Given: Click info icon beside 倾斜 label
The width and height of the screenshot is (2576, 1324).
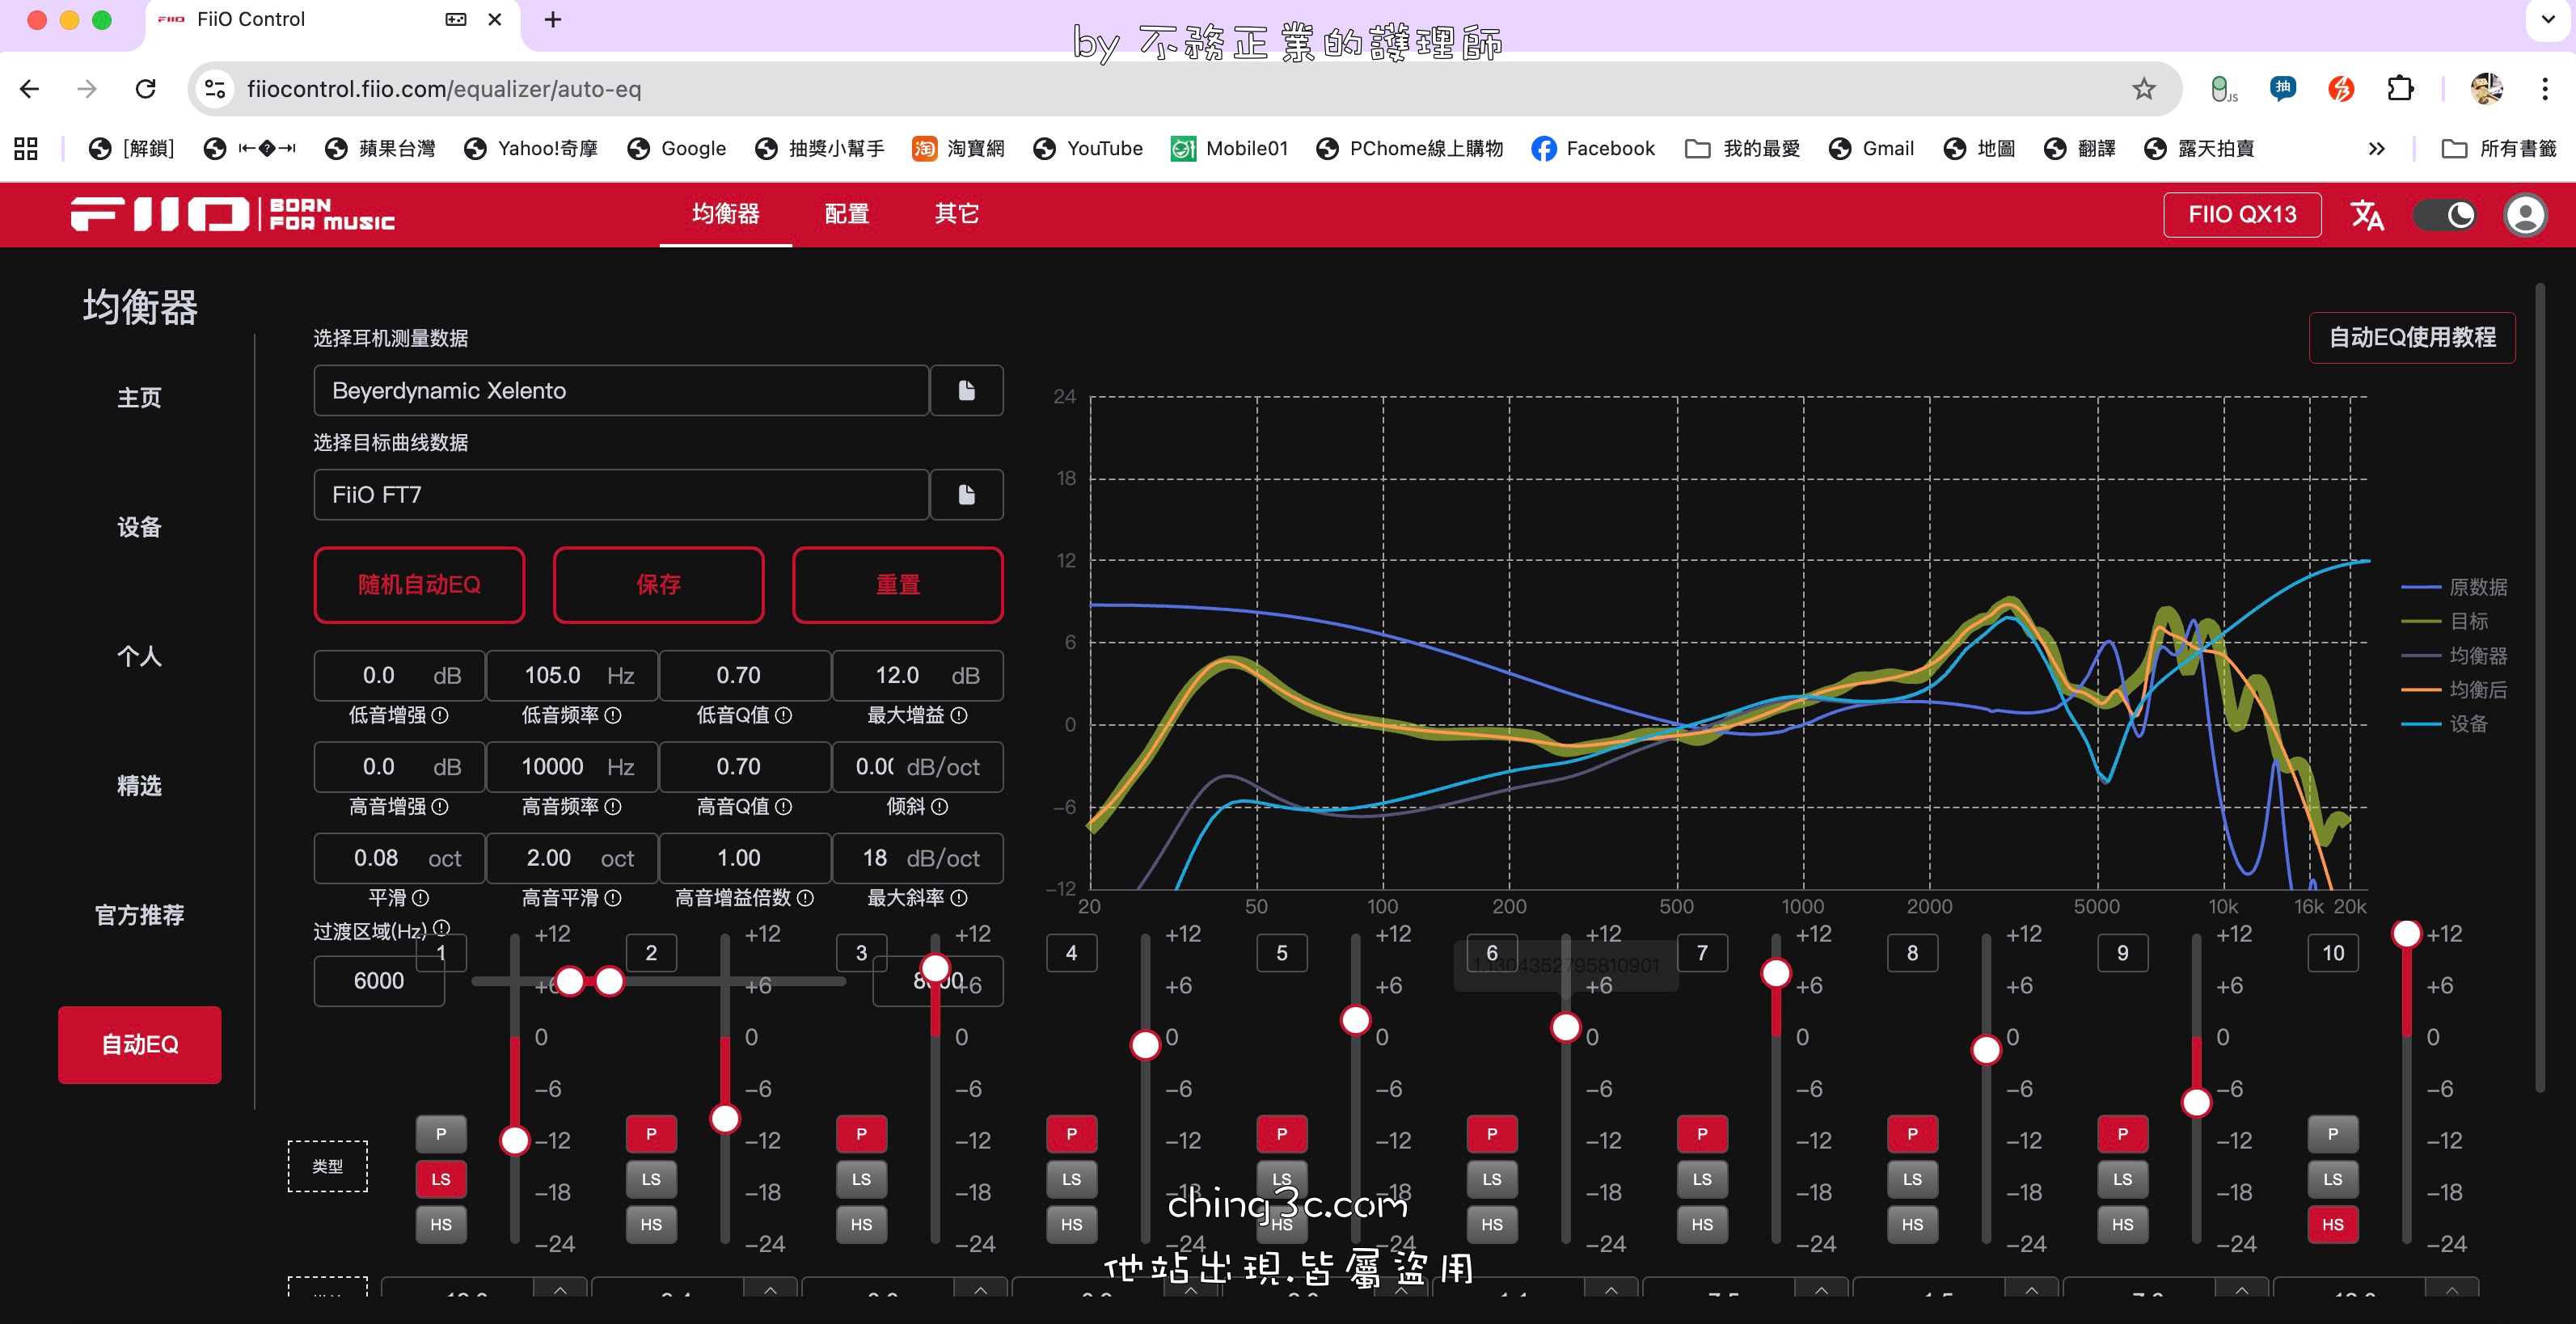Looking at the screenshot, I should coord(939,806).
